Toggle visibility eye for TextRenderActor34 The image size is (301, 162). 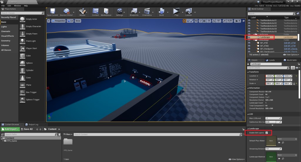pos(249,29)
